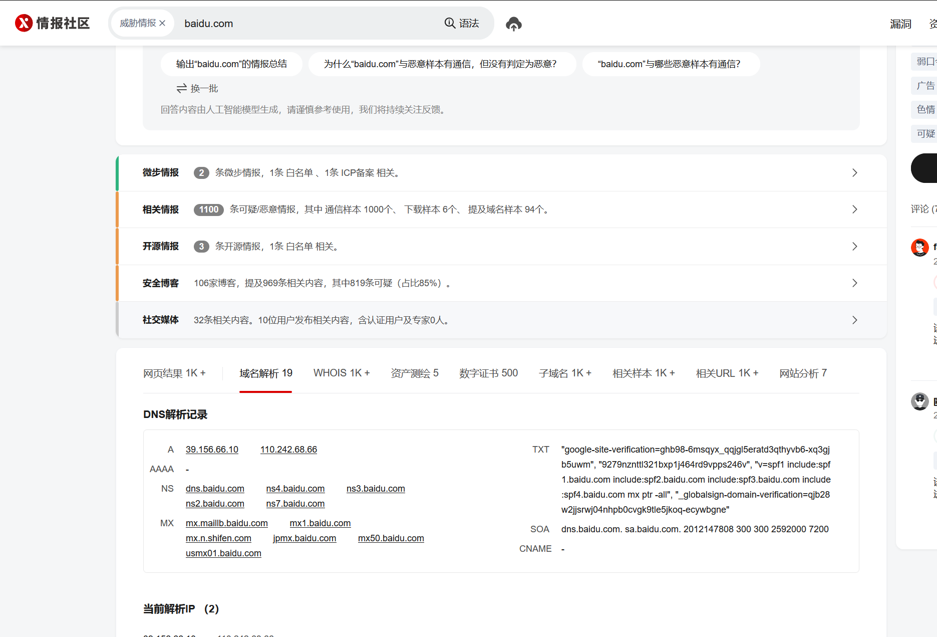Viewport: 937px width, 637px height.
Task: Switch to the 网页结果 1K+ tab
Action: point(174,373)
